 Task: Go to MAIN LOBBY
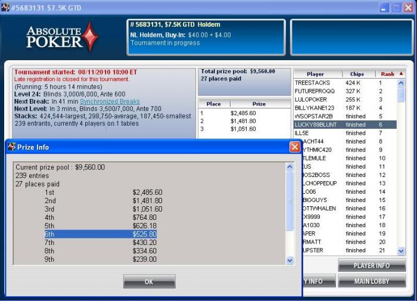click(372, 281)
